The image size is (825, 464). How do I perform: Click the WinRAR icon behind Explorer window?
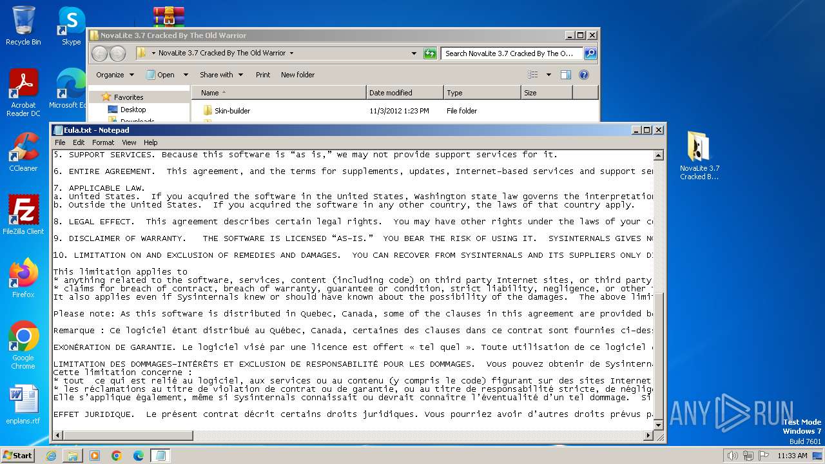point(168,15)
